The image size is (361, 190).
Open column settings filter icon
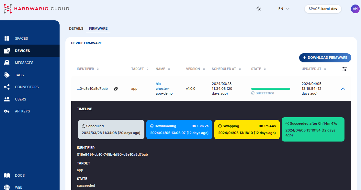click(344, 69)
